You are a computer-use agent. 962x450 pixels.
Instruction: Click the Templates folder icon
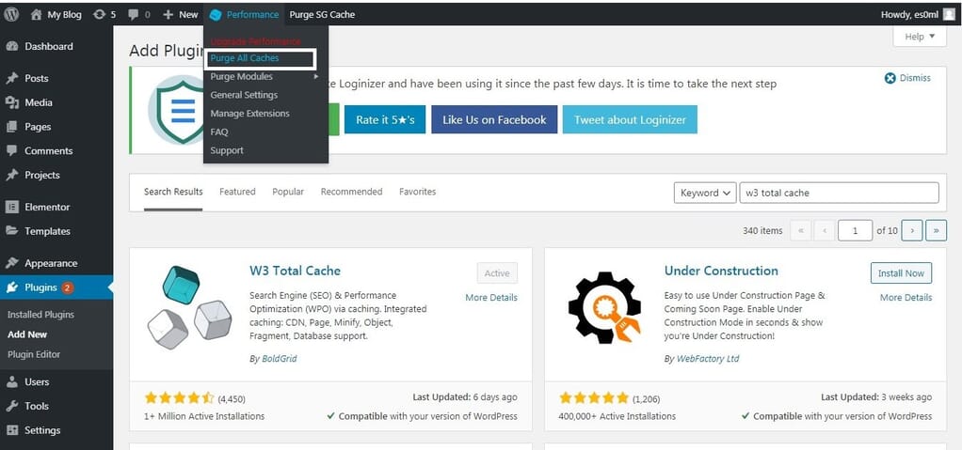pyautogui.click(x=11, y=231)
